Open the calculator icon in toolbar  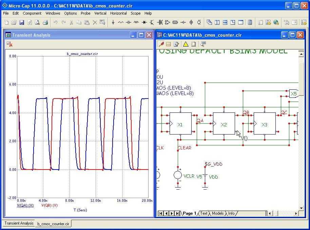pos(250,22)
